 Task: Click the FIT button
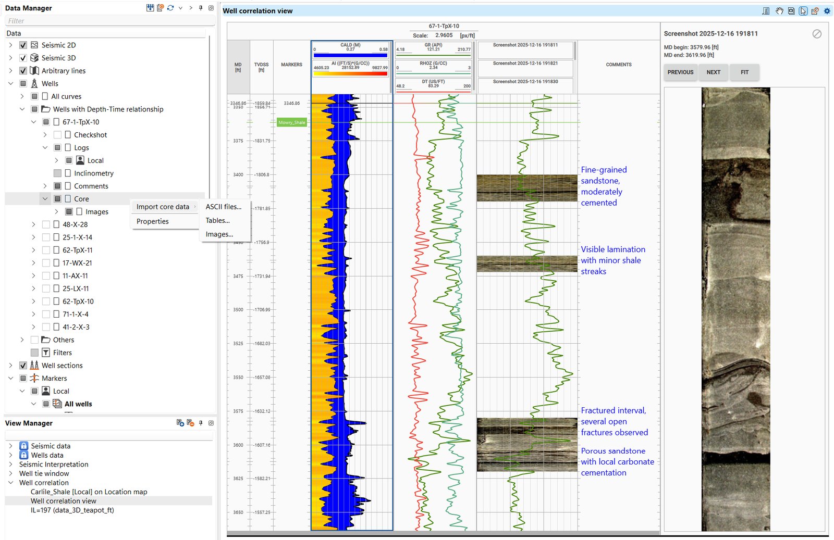(744, 72)
